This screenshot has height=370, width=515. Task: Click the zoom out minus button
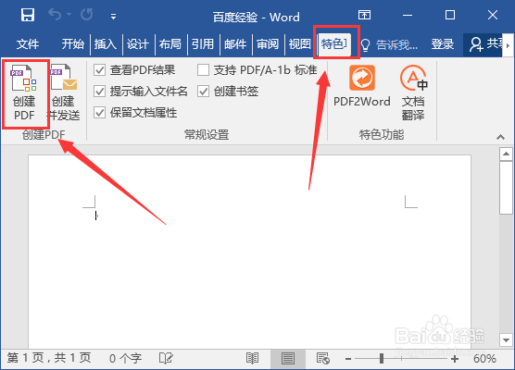[348, 359]
